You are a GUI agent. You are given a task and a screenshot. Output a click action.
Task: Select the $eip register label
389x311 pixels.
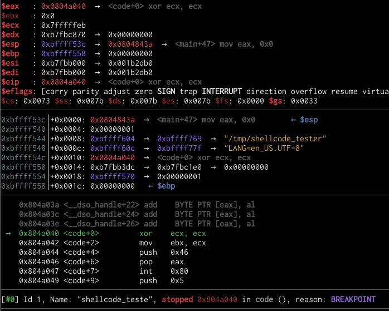12,82
